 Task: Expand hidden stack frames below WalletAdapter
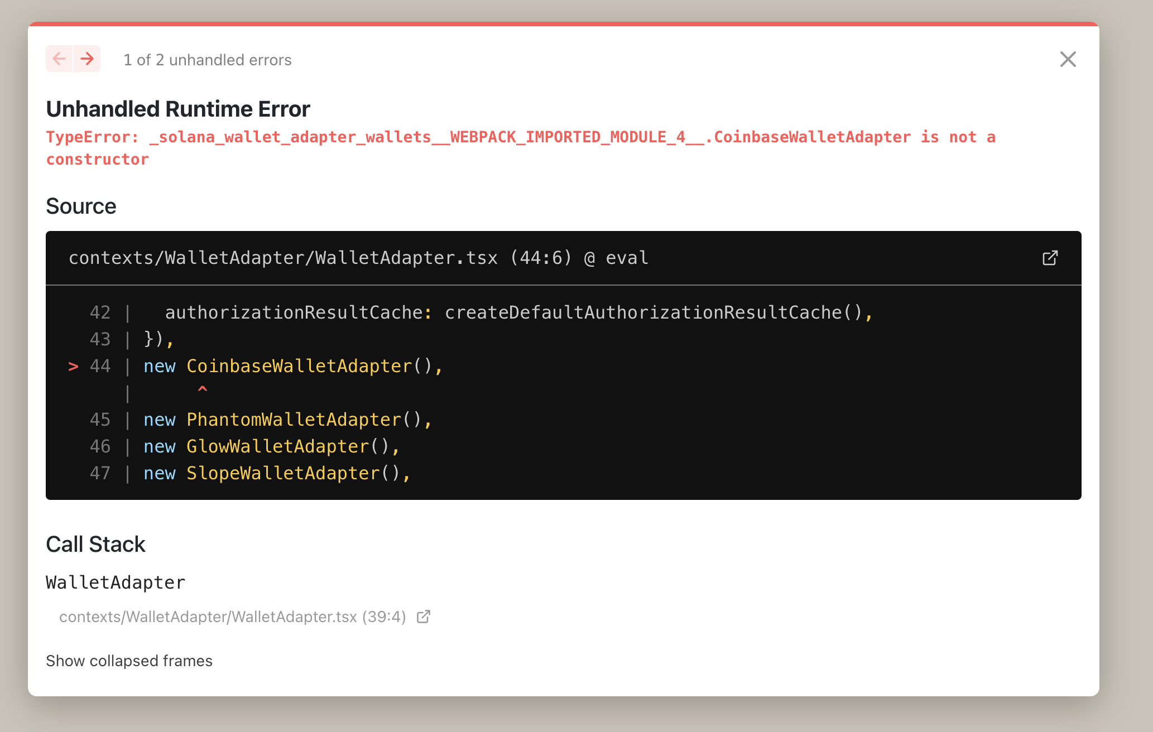[x=129, y=661]
